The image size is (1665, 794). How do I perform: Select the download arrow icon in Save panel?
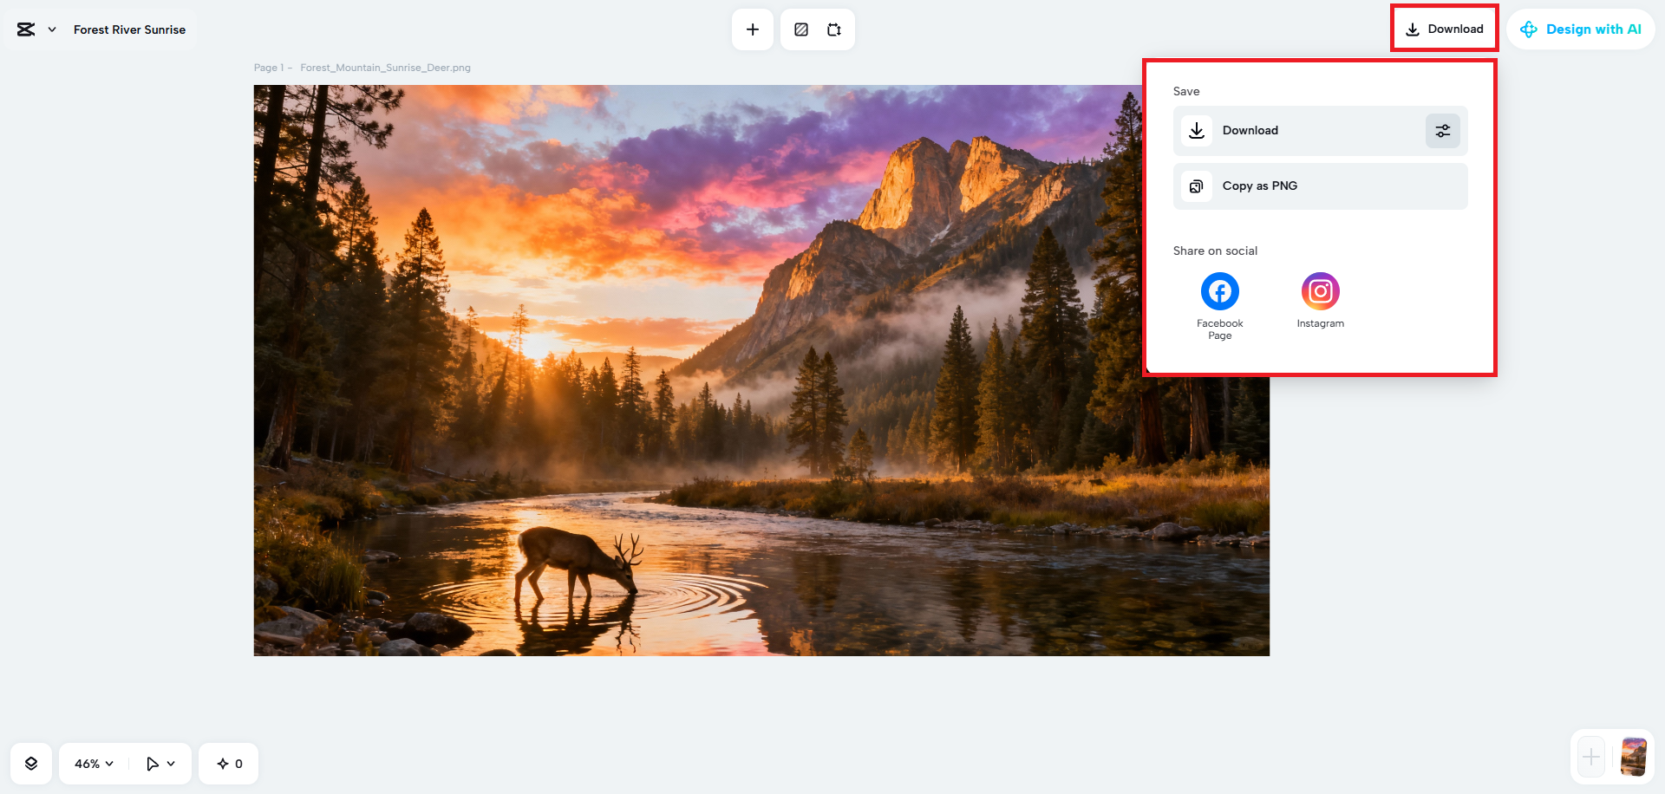(1197, 130)
